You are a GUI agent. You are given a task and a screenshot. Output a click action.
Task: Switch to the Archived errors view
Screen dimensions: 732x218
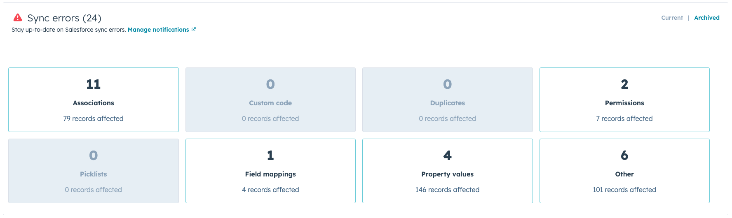click(706, 18)
